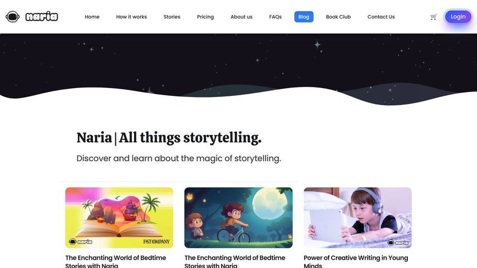Click the Naria wordmark logo in header
The width and height of the screenshot is (477, 268).
coord(42,16)
